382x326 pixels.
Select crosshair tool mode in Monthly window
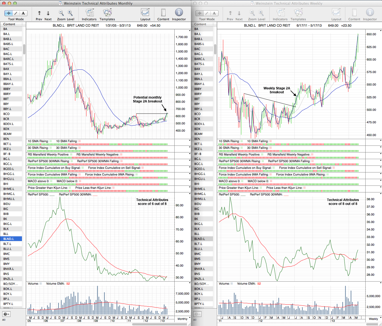click(x=9, y=13)
